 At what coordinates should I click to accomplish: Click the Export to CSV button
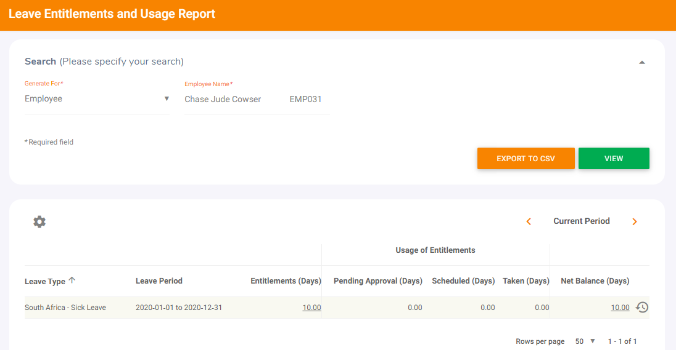[526, 158]
